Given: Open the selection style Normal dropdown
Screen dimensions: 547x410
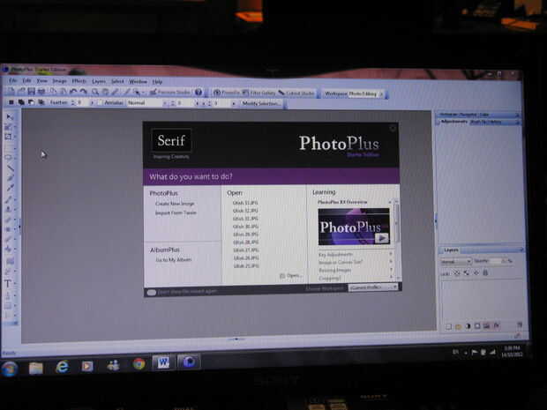Looking at the screenshot, I should click(x=146, y=103).
